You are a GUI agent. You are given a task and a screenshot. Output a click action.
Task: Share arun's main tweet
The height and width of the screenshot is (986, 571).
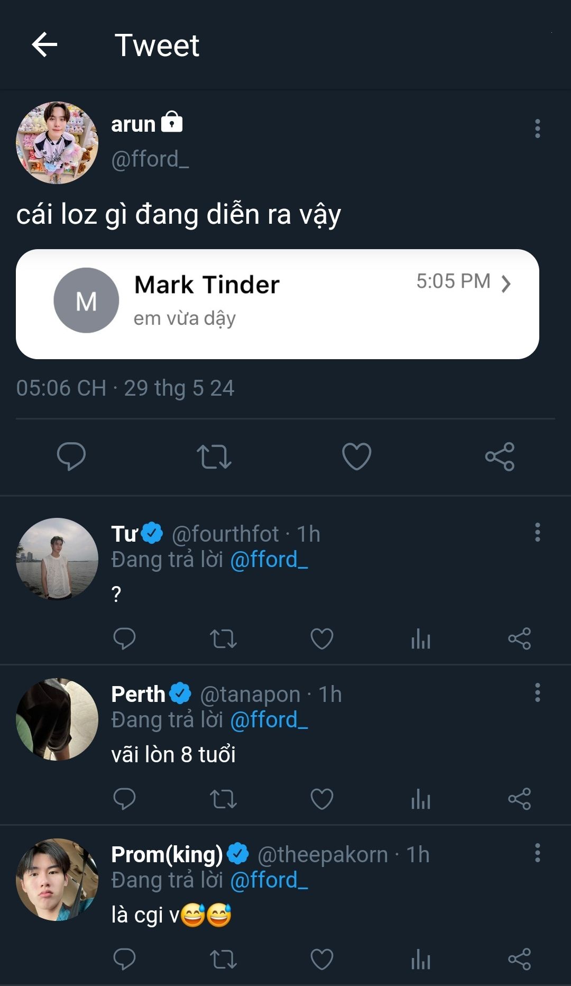(500, 456)
